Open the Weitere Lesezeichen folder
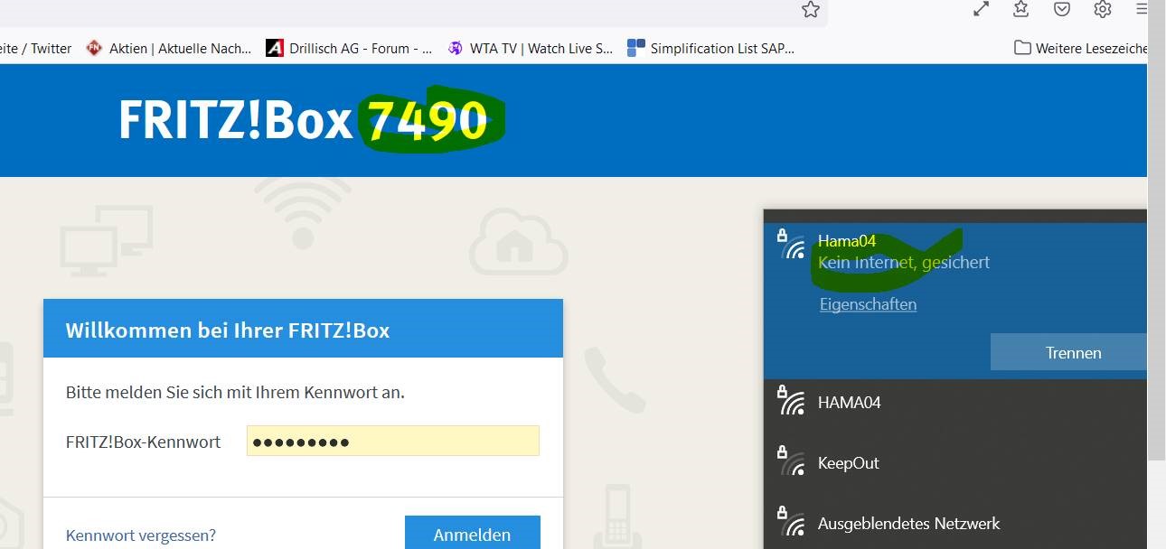 click(x=1080, y=49)
